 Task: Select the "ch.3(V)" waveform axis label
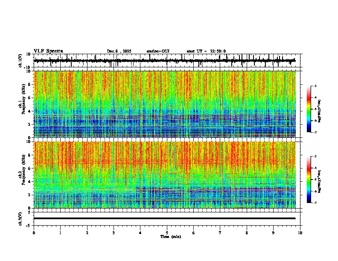point(20,219)
